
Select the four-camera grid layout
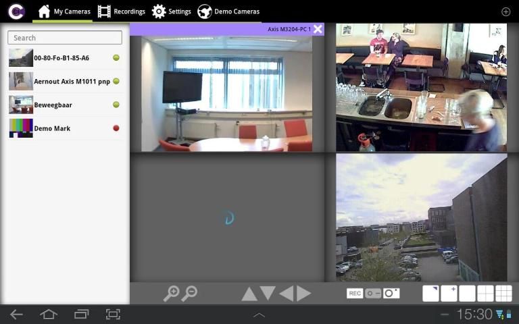point(485,294)
